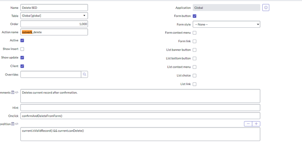Open the Form style dropdown

[x=226, y=24]
